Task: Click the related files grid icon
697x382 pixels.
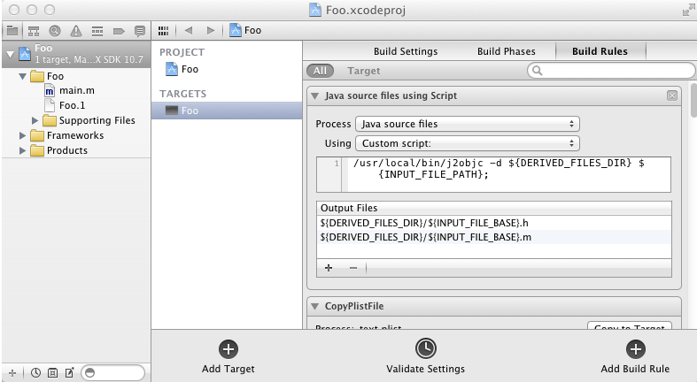Action: click(163, 31)
